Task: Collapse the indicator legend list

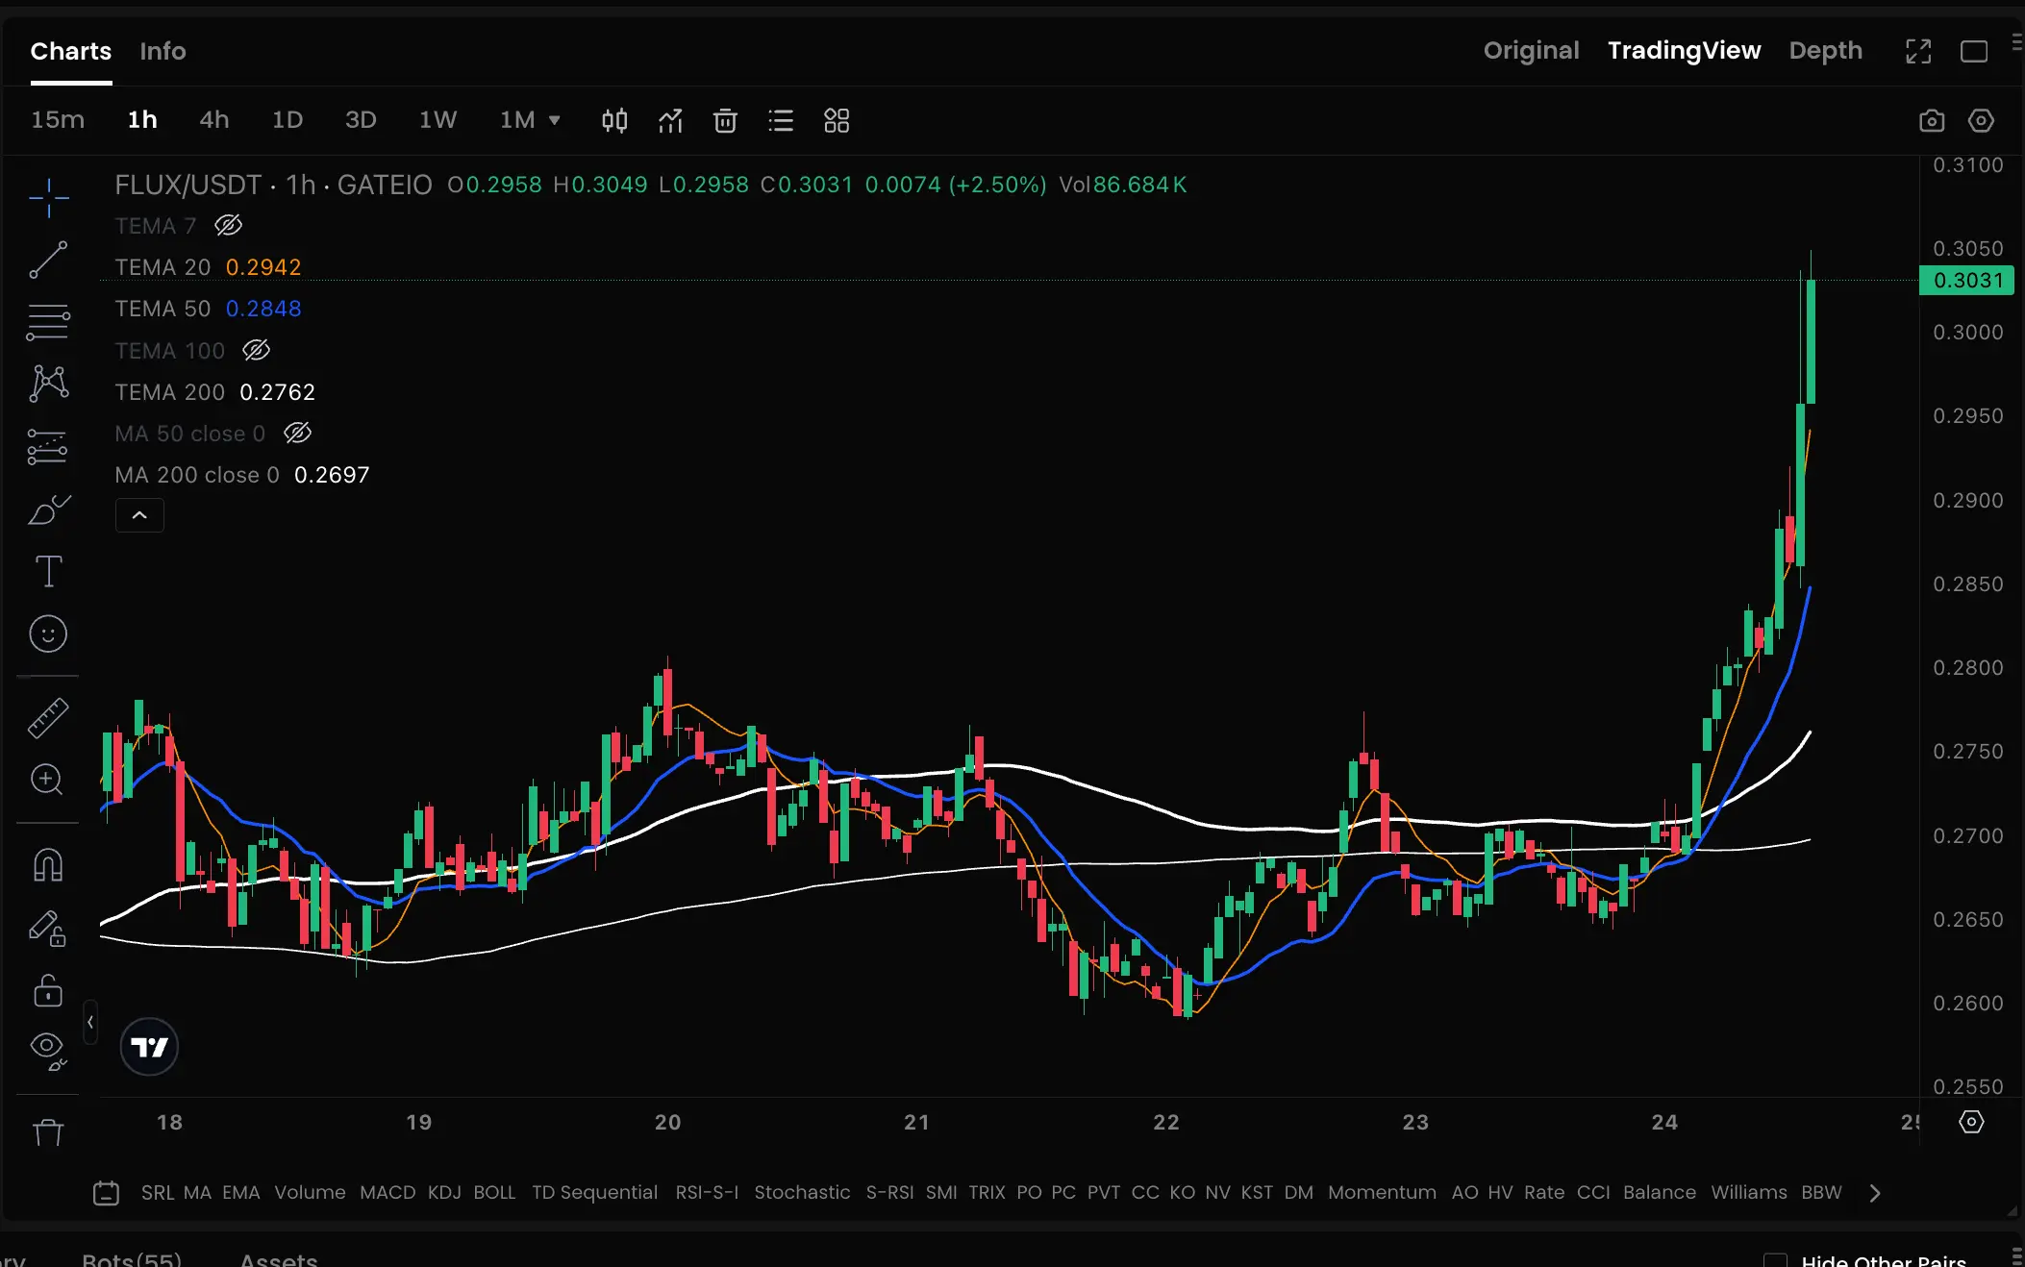Action: [139, 515]
